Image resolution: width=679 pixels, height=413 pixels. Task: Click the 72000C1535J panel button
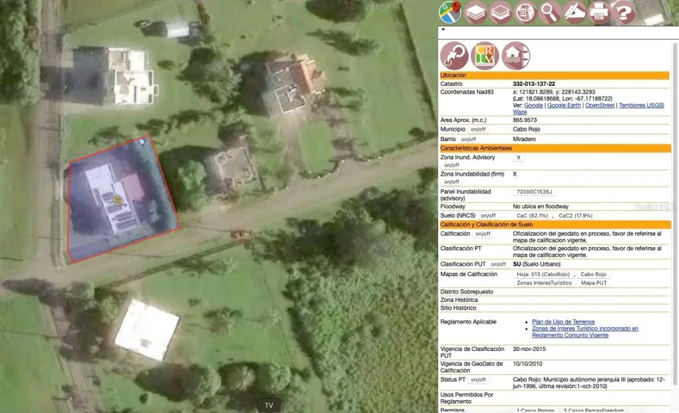(x=534, y=193)
